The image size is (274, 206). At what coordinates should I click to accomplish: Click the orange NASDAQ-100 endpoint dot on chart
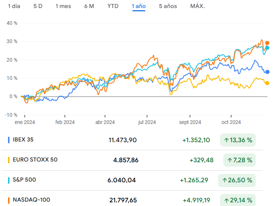point(267,43)
